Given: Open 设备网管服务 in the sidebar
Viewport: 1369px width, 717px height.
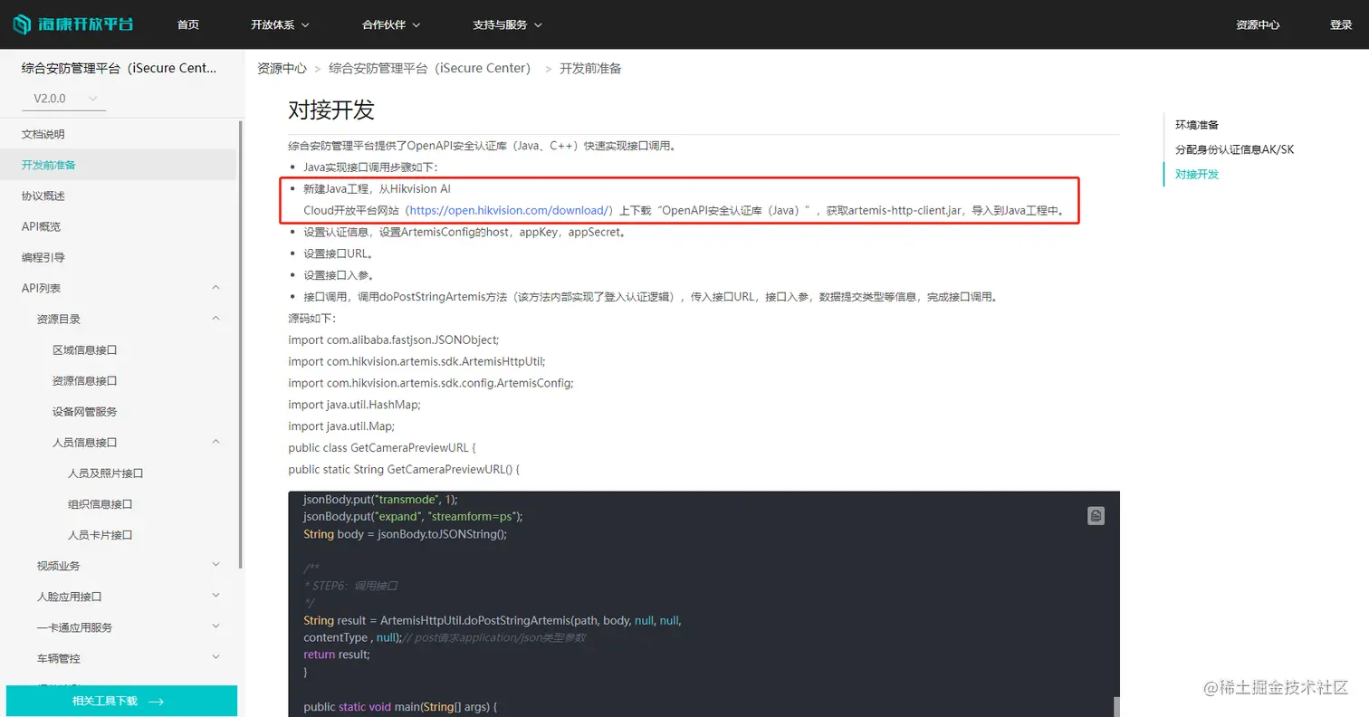Looking at the screenshot, I should (85, 411).
